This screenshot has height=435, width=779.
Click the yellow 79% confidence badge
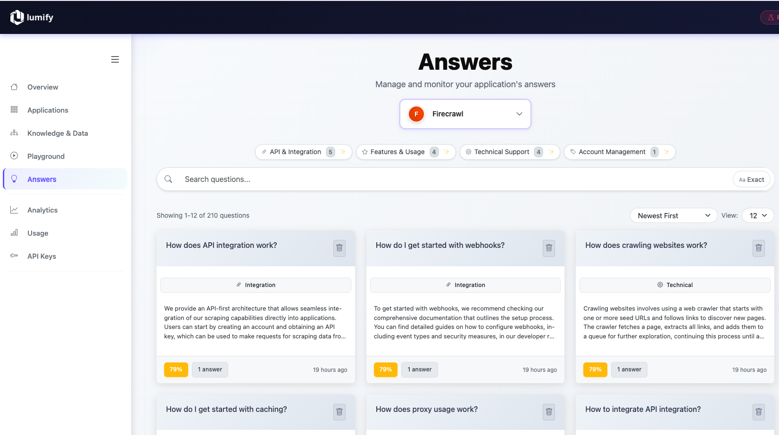coord(176,369)
